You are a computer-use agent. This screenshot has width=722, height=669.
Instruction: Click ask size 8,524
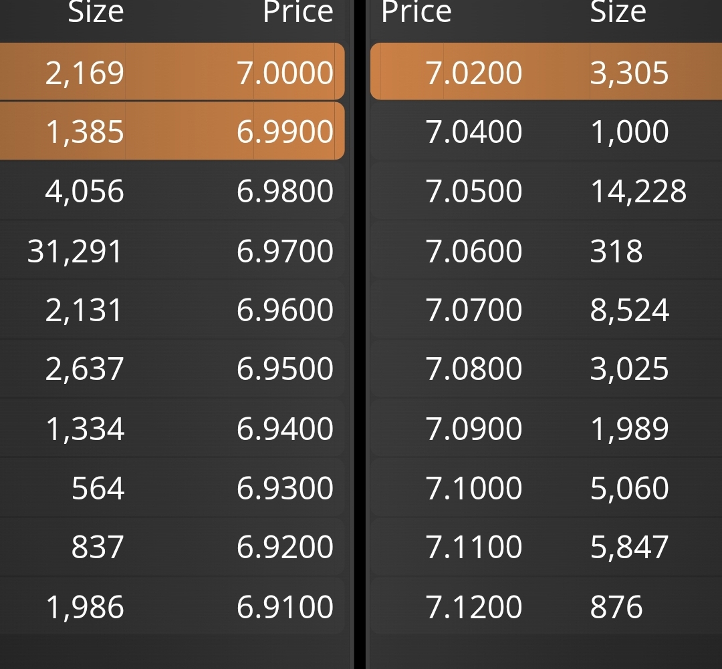630,310
